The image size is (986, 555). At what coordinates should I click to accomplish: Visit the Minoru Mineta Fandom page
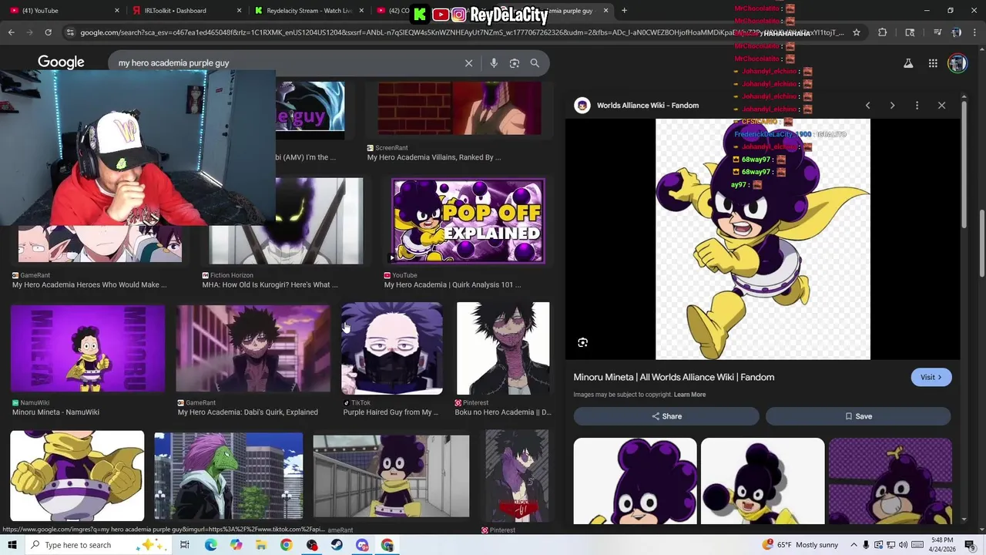pyautogui.click(x=931, y=377)
